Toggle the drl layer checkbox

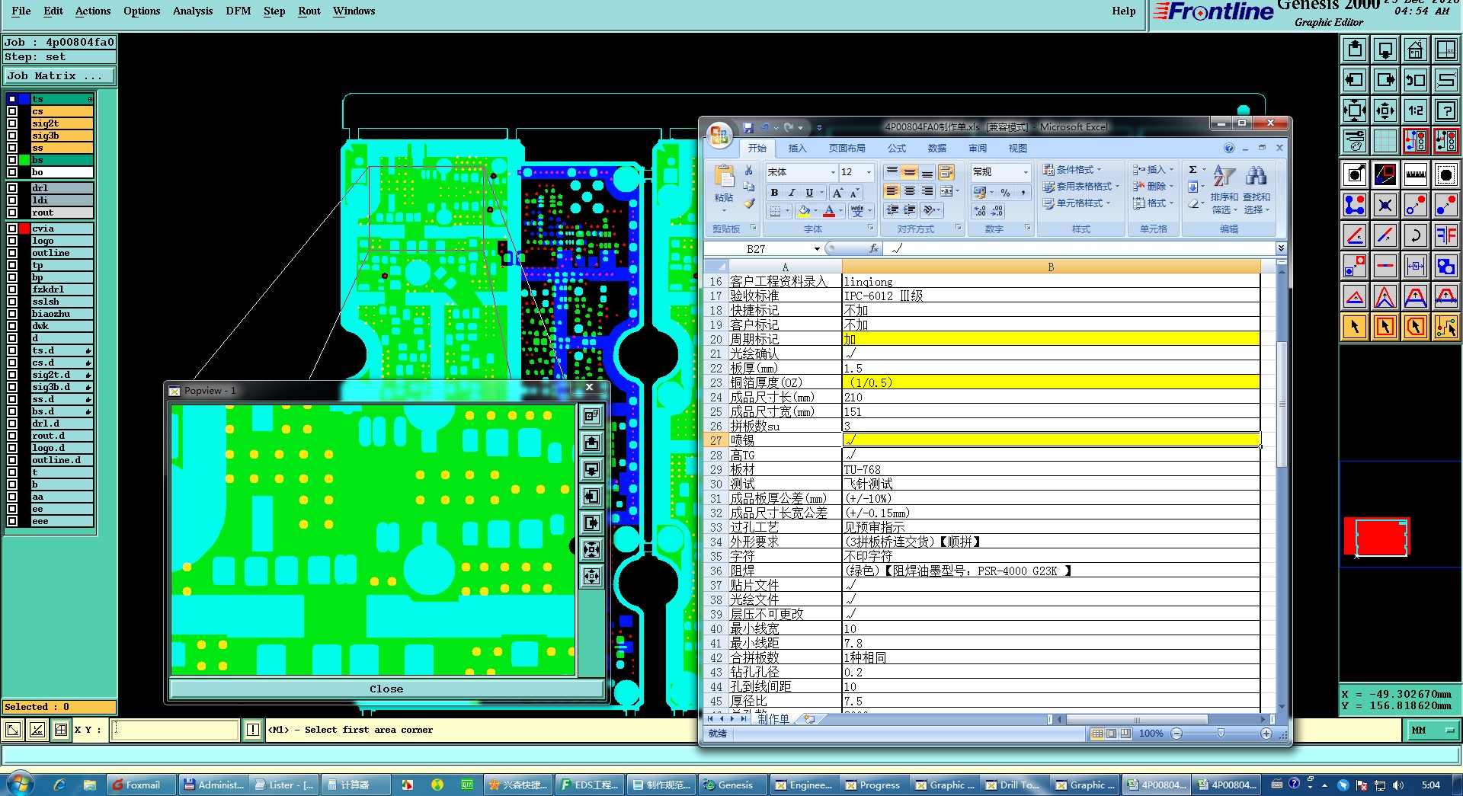12,188
